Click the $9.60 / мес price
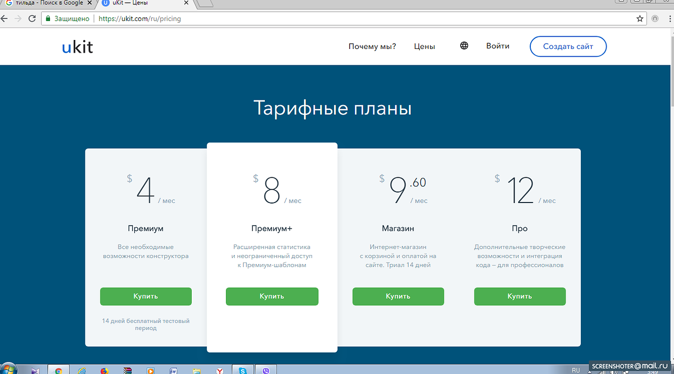 pos(403,189)
